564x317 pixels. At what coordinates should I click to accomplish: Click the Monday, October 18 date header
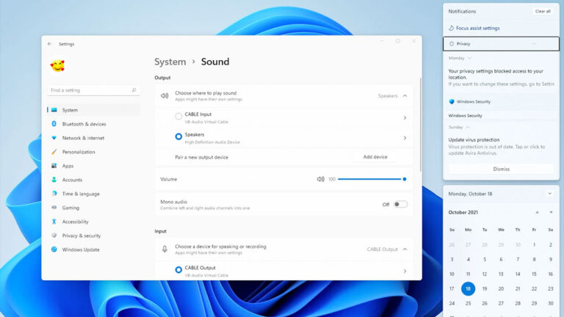pyautogui.click(x=470, y=194)
